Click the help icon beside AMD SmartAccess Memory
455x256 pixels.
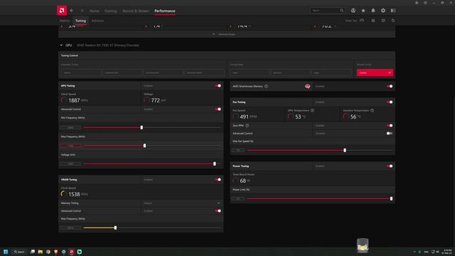pyautogui.click(x=266, y=86)
